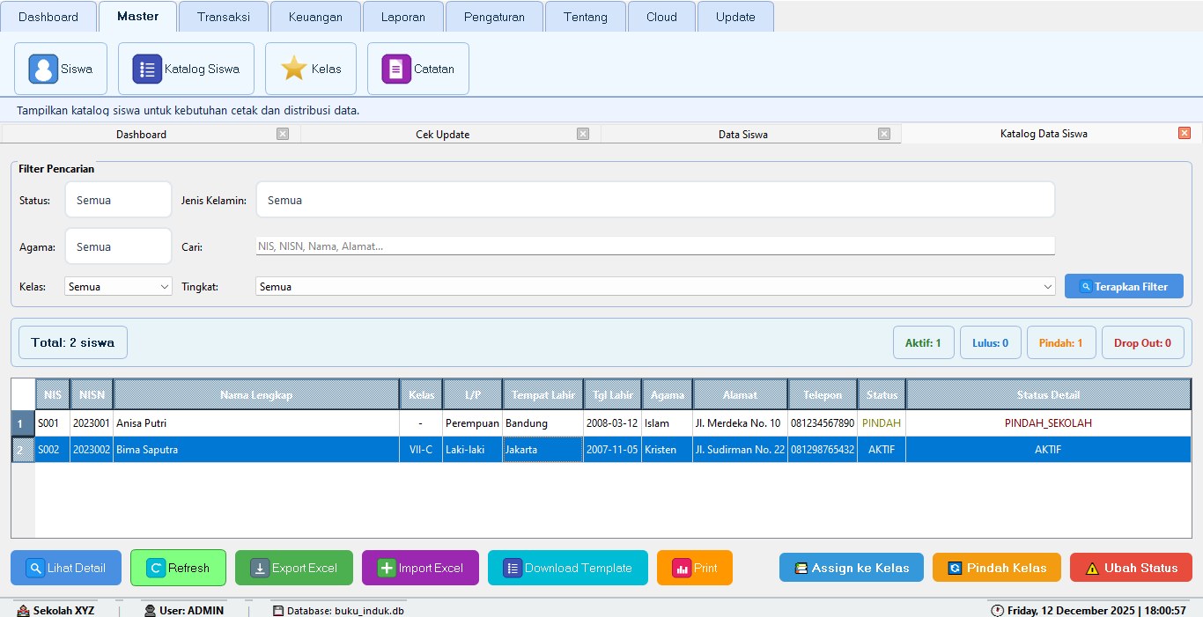Click the Nama Lengkap column header

255,395
